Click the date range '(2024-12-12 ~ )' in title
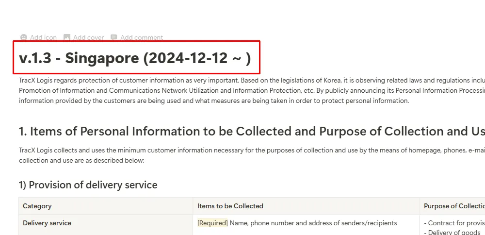This screenshot has width=485, height=235. 197,58
